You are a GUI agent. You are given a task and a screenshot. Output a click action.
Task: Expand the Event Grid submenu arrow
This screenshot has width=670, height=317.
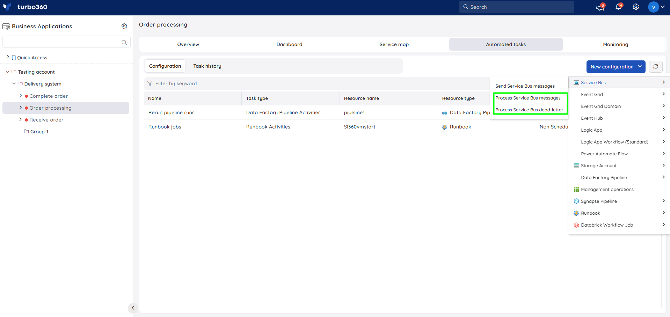663,94
